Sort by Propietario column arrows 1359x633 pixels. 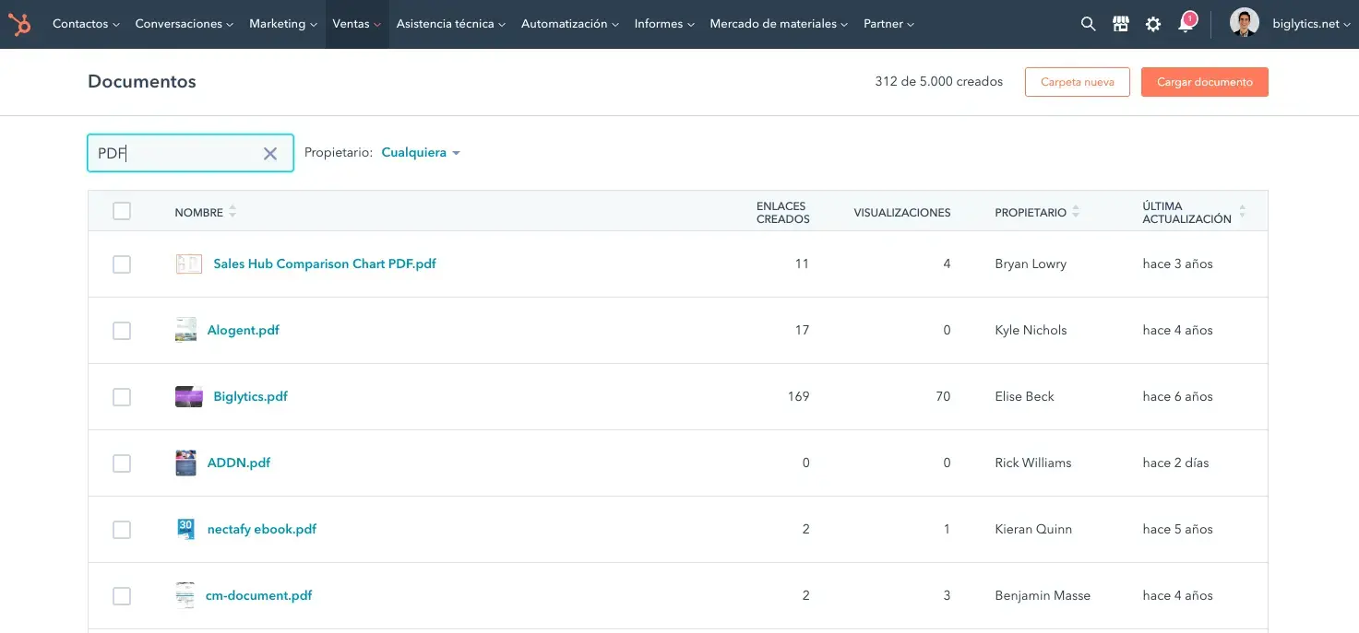pos(1076,212)
